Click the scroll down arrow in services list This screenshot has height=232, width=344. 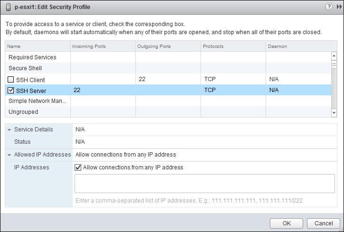(334, 113)
